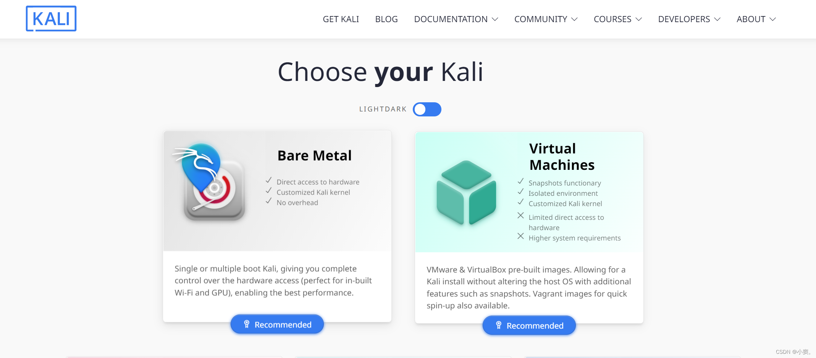Click 'No overhead' text
This screenshot has height=358, width=816.
297,203
